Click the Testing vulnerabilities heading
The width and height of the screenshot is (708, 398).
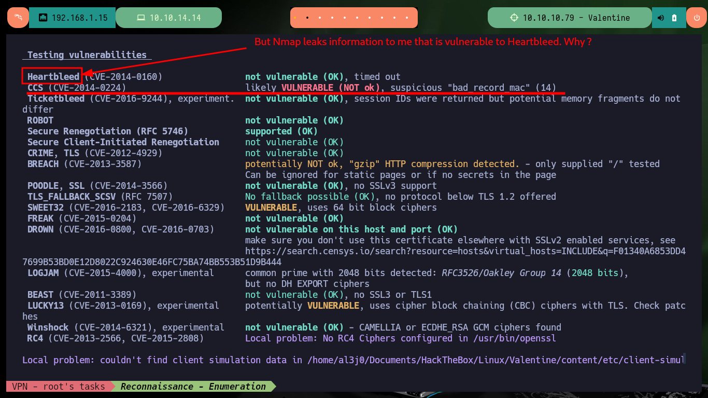pos(87,54)
